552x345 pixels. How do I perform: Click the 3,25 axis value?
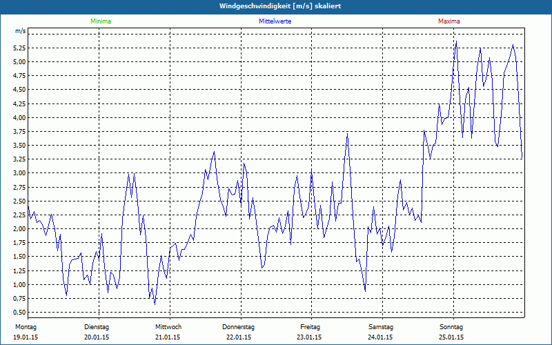click(x=20, y=159)
